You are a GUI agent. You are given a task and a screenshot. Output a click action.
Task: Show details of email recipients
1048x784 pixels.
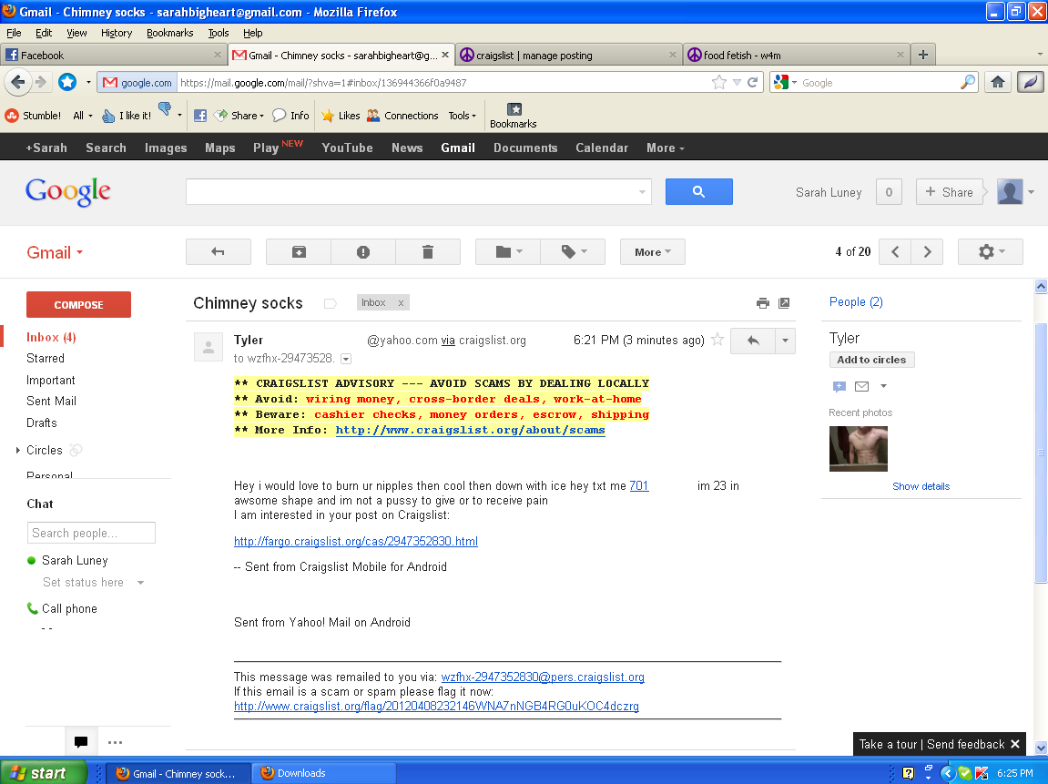(346, 359)
